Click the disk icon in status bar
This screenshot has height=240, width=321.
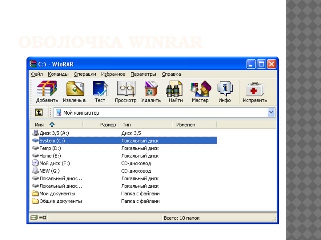34,218
